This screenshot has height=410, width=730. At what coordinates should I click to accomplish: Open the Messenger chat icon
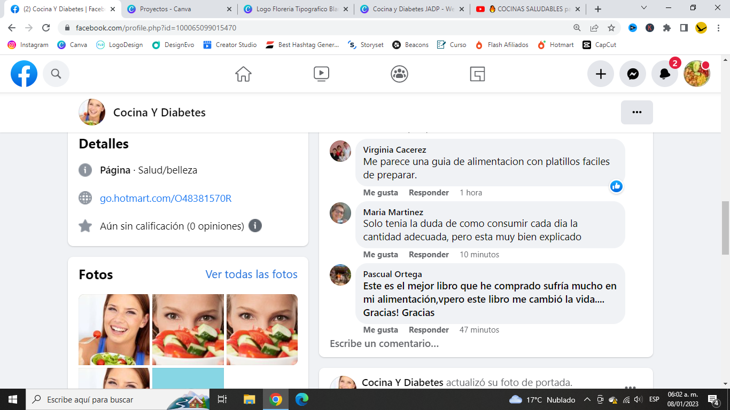[x=633, y=74]
